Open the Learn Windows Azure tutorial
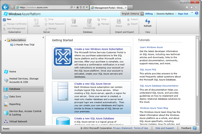202x134 pixels. [x=151, y=47]
